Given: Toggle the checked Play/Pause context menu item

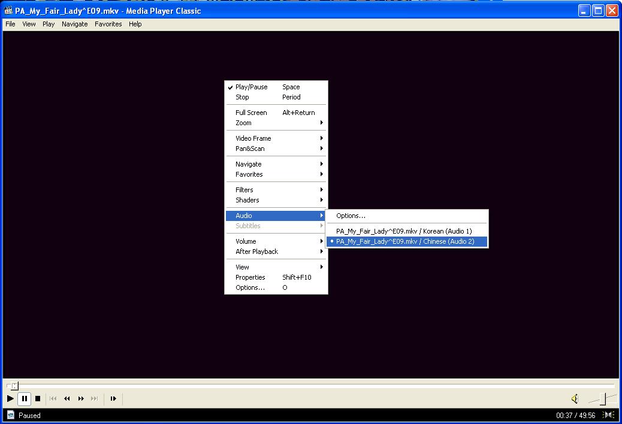Looking at the screenshot, I should click(276, 87).
